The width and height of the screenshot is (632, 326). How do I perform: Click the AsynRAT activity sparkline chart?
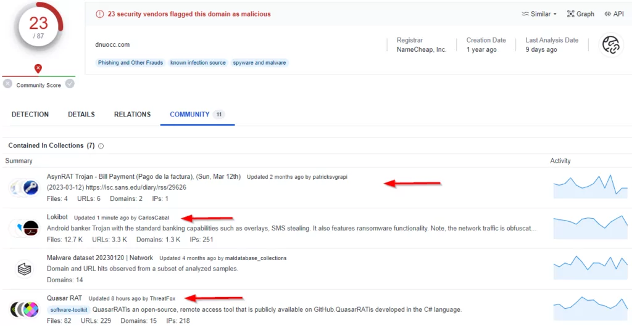coord(591,187)
